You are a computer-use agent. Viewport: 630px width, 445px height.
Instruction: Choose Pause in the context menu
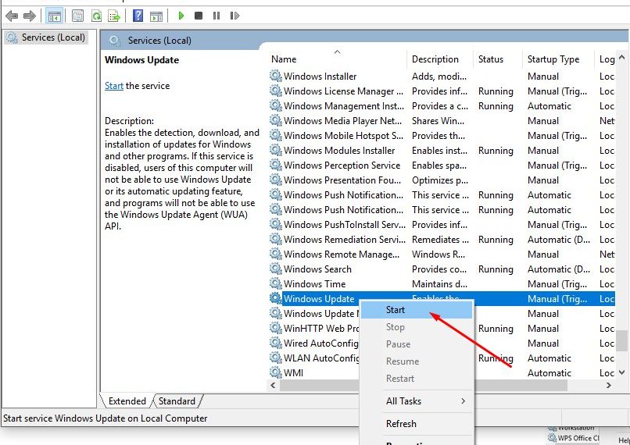417,344
